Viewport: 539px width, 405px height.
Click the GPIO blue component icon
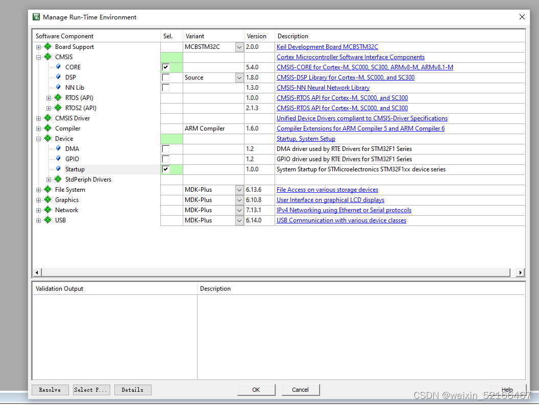[58, 159]
